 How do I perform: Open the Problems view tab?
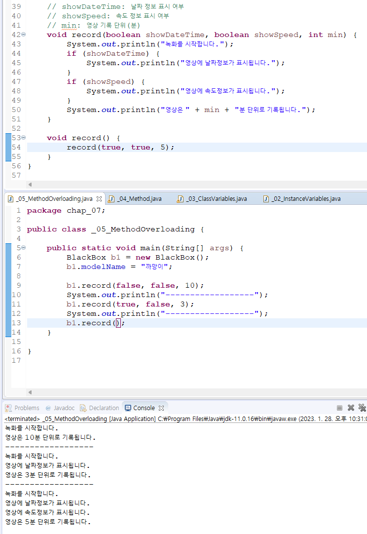click(23, 408)
